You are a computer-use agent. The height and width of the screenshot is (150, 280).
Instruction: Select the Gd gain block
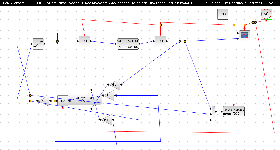115,84
